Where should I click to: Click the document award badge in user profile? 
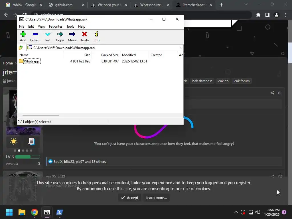(x=31, y=141)
